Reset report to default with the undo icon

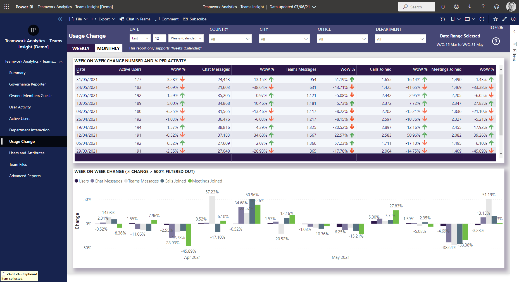[443, 19]
